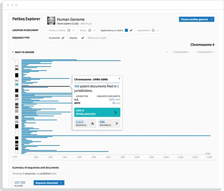Click the download icon beside 3,313 sequences
Image resolution: width=224 pixels, height=191 pixels.
coord(92,123)
